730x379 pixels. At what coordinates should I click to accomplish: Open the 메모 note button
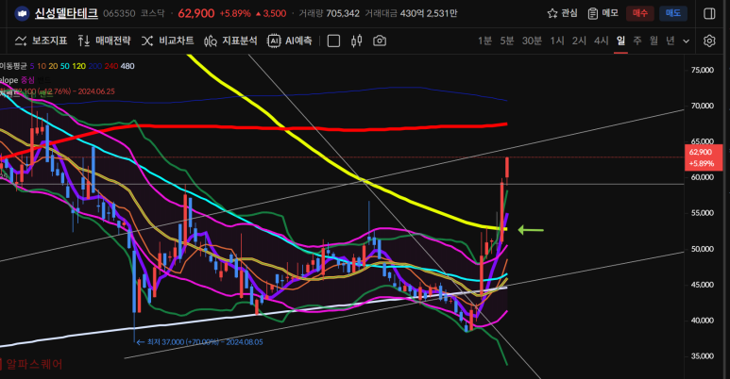click(603, 13)
